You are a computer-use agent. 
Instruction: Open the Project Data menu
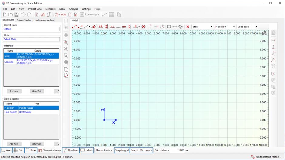point(35,9)
